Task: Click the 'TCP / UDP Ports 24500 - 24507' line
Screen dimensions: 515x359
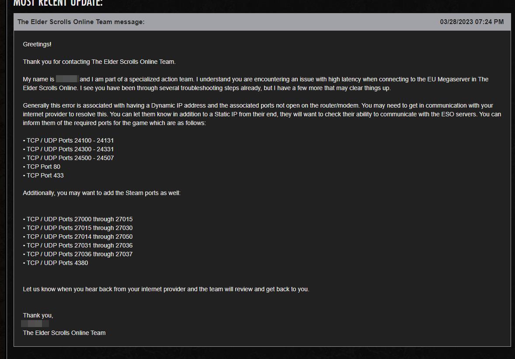Action: 68,158
